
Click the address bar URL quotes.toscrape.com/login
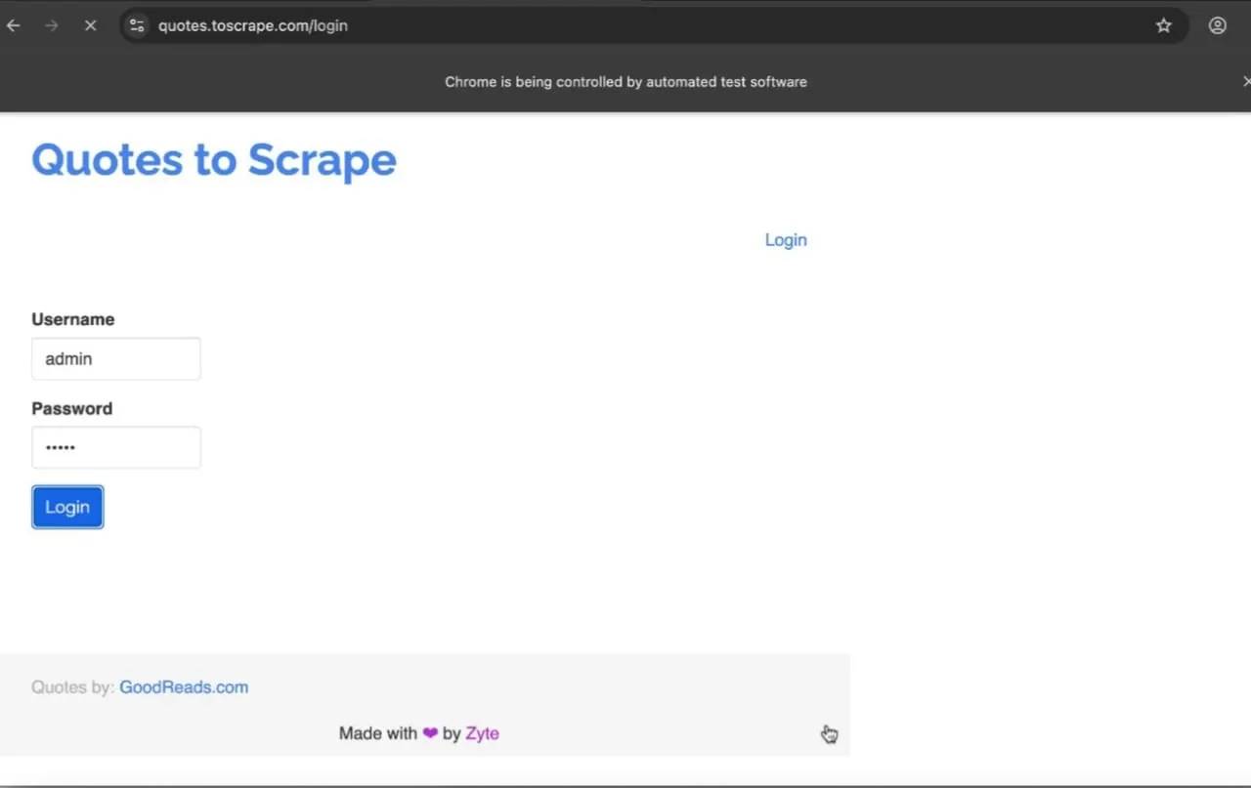(253, 25)
